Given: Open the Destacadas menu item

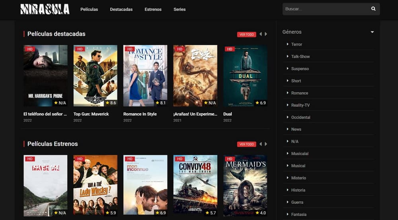Looking at the screenshot, I should tap(121, 10).
